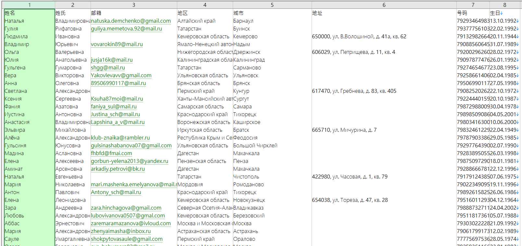Open zaremaramazanova@ivloud.com email link
522x246 pixels.
pos(131,223)
